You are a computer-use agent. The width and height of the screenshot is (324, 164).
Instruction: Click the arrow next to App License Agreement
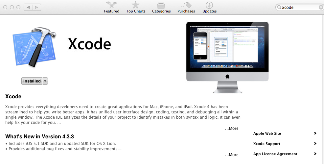click(x=315, y=154)
